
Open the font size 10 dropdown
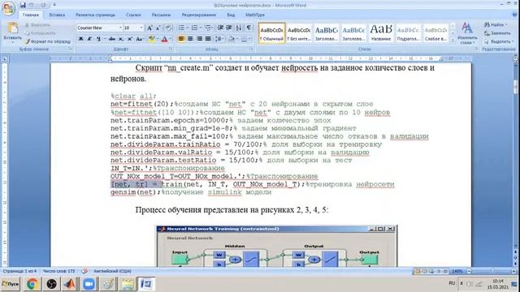pyautogui.click(x=141, y=28)
